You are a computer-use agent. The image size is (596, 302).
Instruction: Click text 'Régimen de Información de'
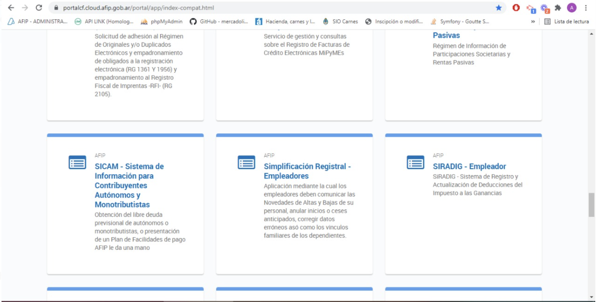469,46
